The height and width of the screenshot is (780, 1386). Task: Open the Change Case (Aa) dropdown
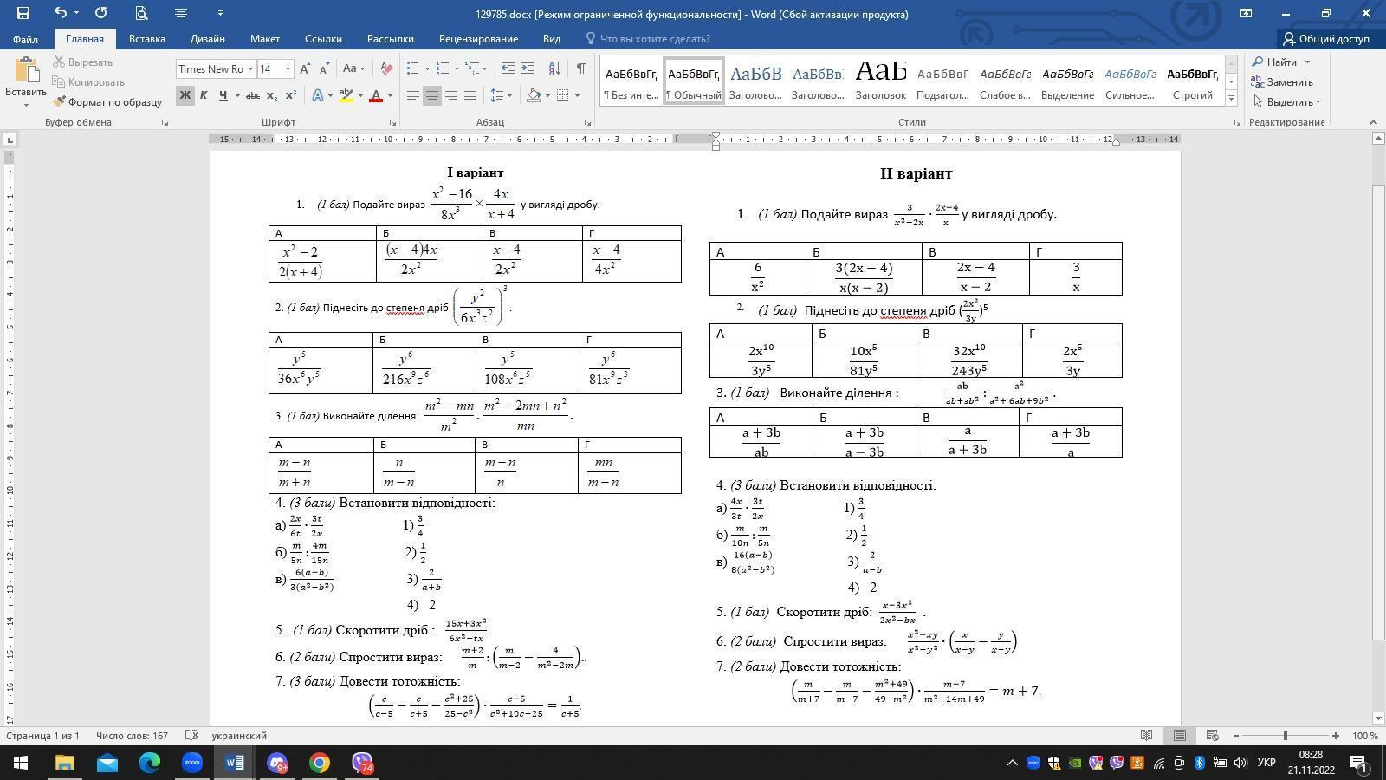click(x=353, y=68)
